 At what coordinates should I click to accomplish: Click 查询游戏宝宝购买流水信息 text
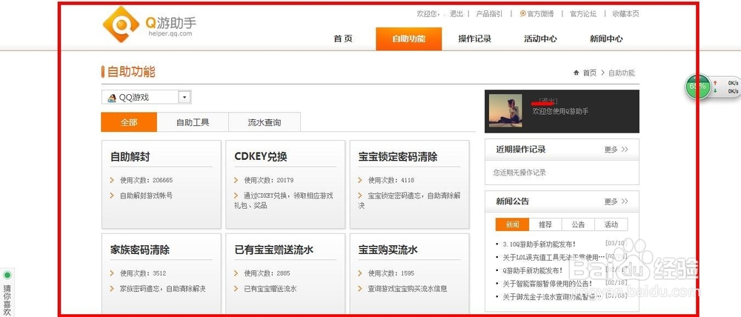click(x=408, y=289)
